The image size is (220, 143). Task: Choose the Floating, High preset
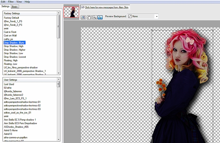pyautogui.click(x=11, y=60)
